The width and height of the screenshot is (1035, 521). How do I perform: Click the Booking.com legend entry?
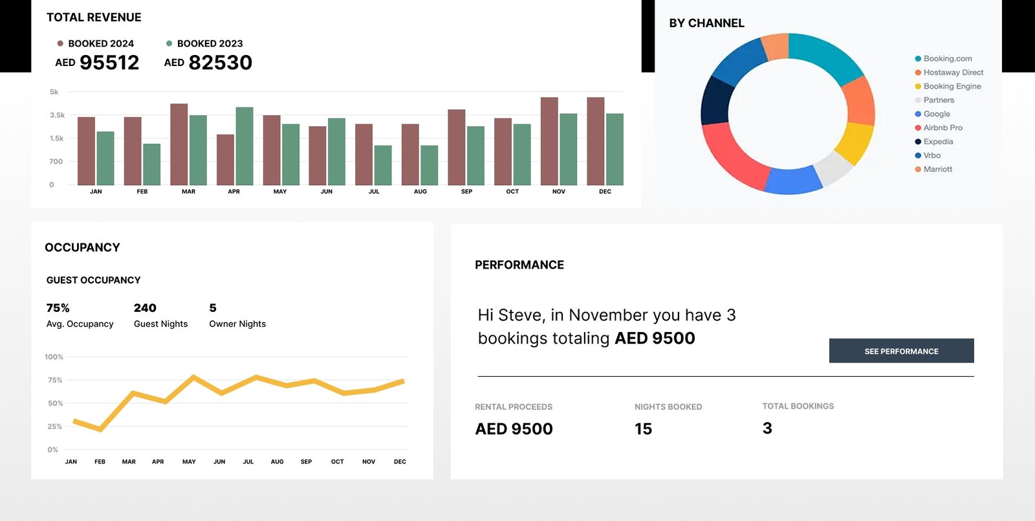click(947, 58)
